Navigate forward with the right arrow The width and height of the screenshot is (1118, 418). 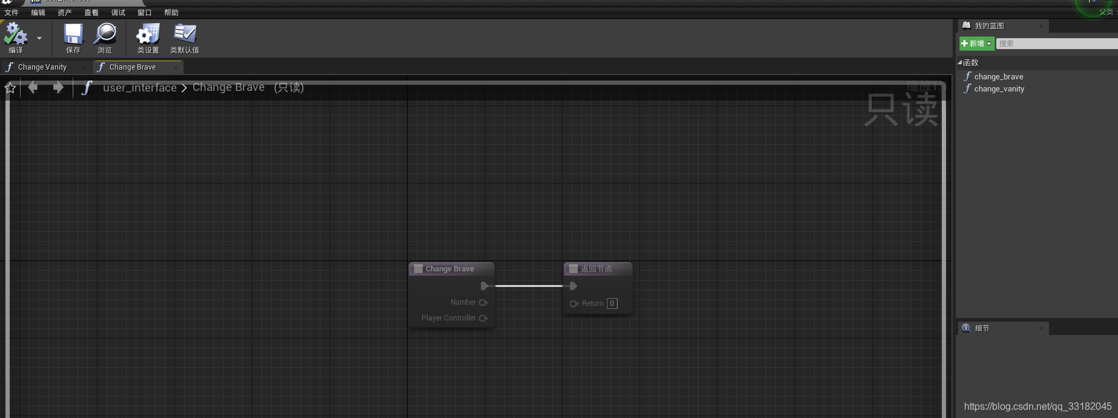tap(58, 88)
